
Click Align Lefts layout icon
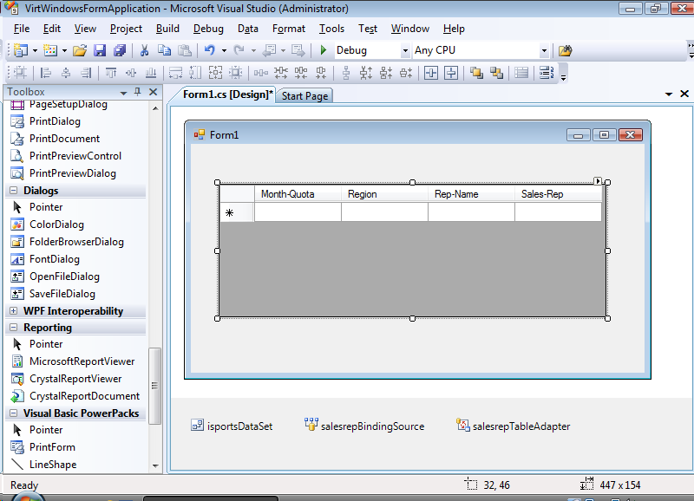(46, 73)
